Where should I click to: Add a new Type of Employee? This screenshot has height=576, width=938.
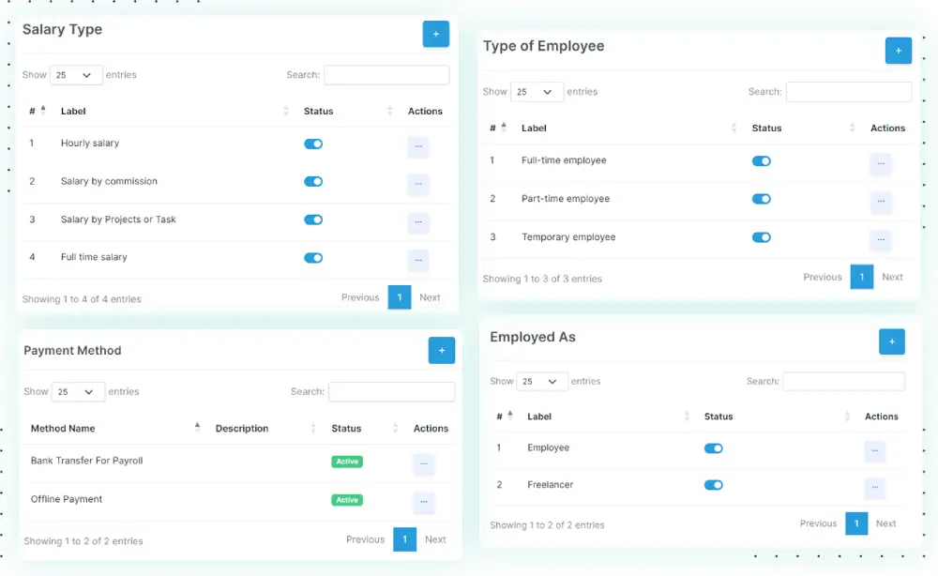point(898,51)
